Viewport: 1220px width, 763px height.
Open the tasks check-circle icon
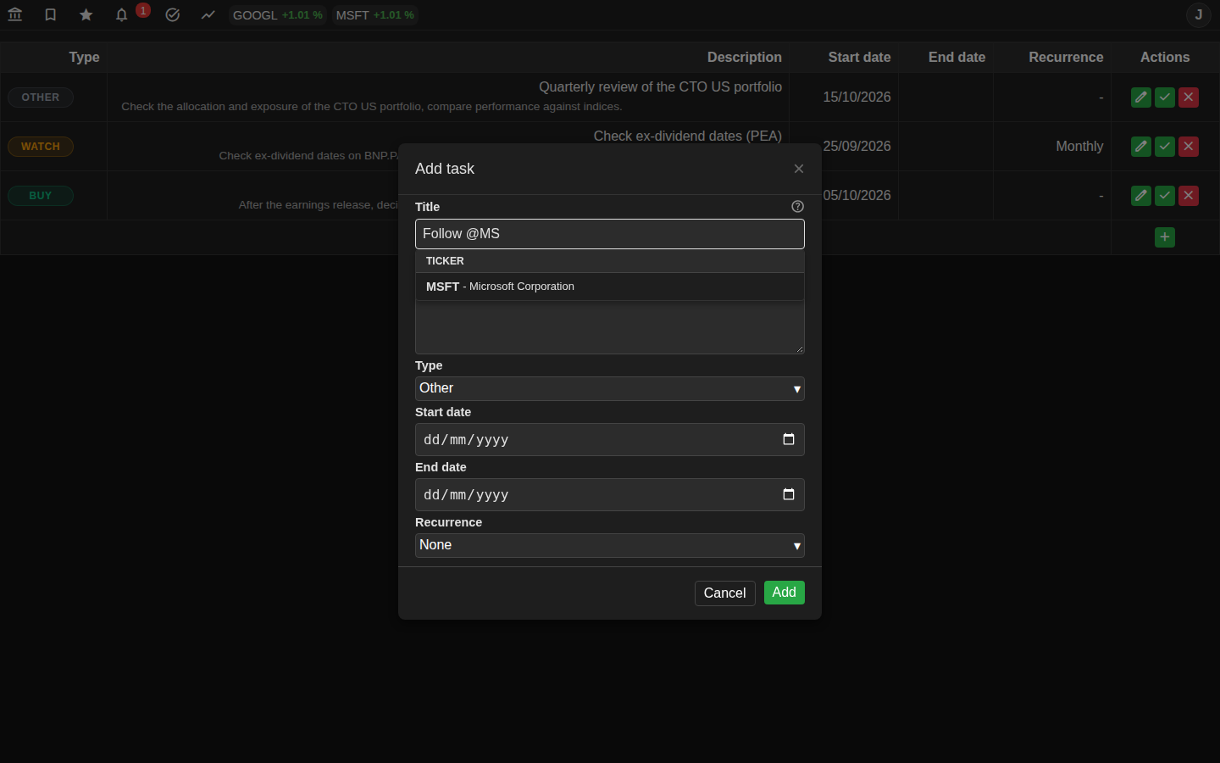pos(173,15)
